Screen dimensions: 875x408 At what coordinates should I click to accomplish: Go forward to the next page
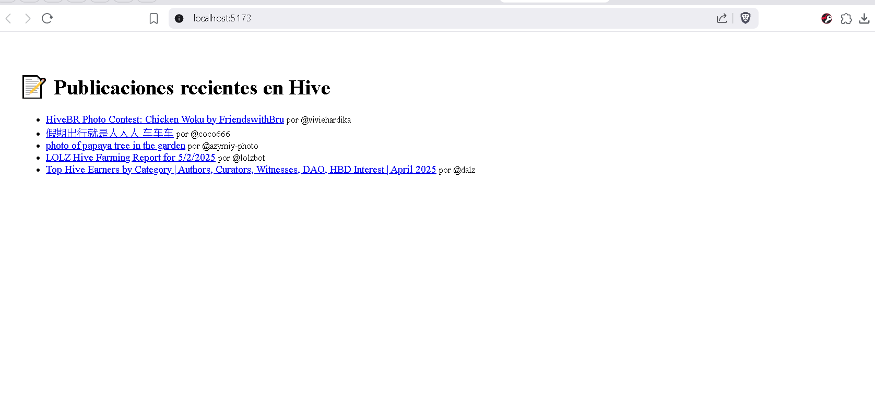[x=28, y=19]
